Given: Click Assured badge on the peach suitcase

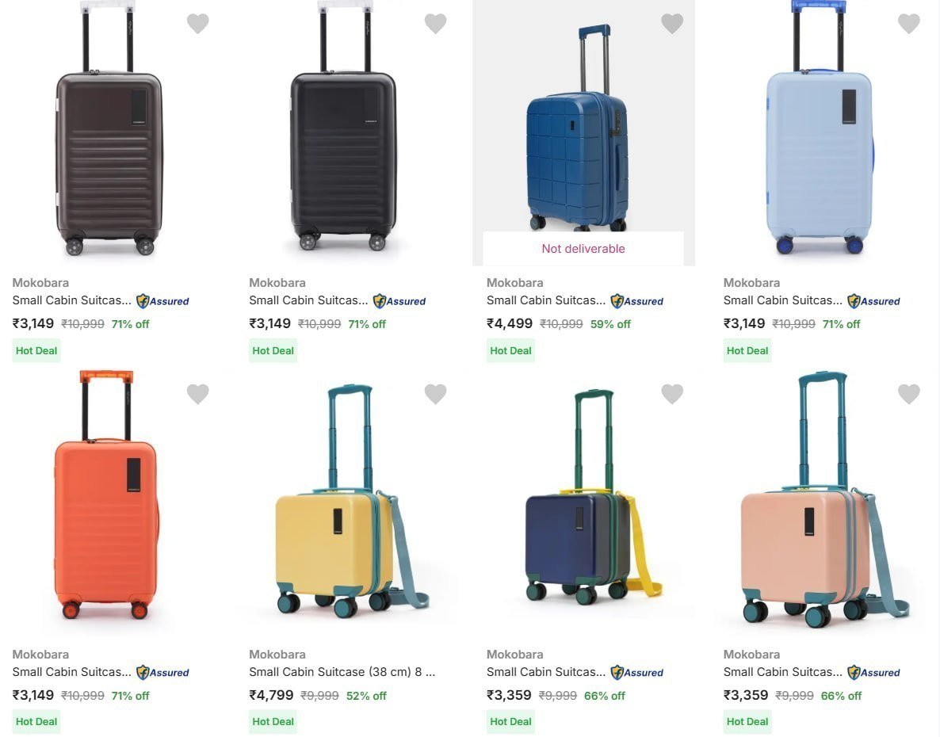Looking at the screenshot, I should point(873,673).
